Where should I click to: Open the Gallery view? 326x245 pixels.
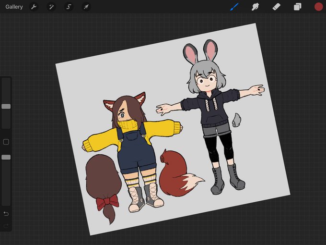point(14,7)
